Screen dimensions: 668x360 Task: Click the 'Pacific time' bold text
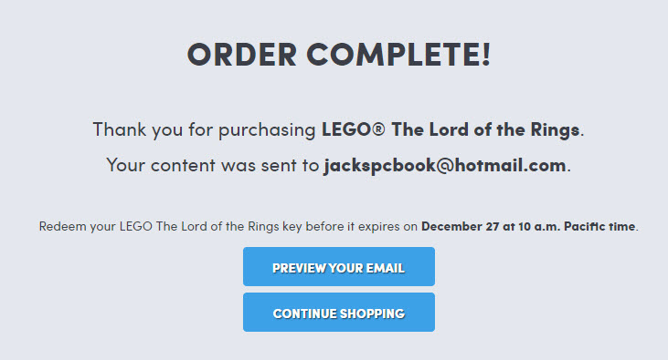pos(599,227)
